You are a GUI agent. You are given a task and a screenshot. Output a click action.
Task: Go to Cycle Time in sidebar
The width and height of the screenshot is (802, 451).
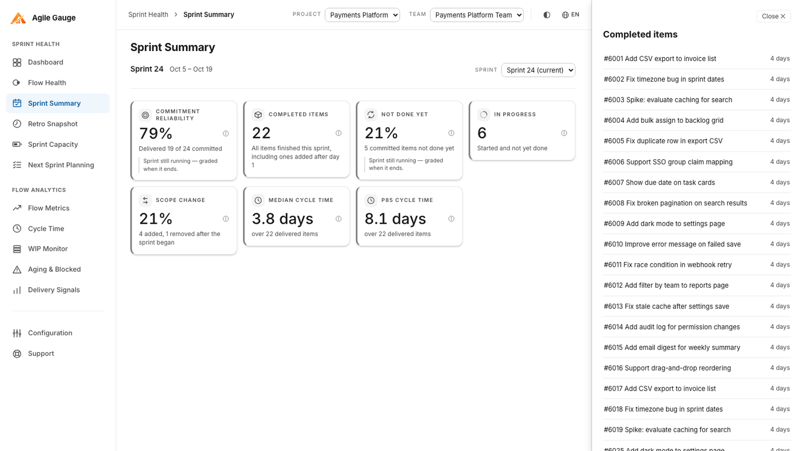coord(58,228)
